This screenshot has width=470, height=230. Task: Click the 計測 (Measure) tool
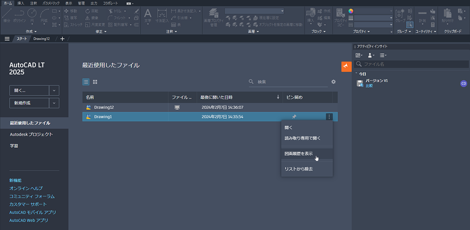[x=422, y=15]
